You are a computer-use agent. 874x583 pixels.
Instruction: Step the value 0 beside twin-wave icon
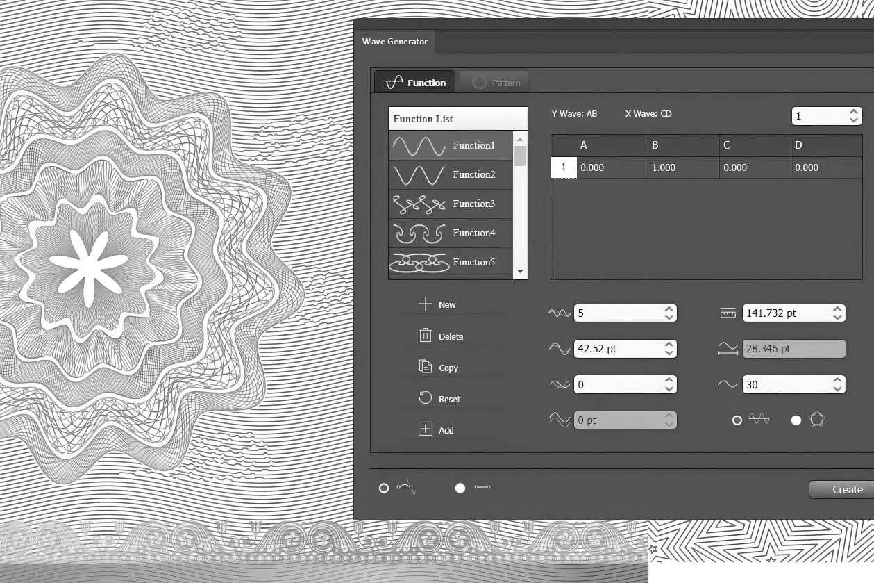pyautogui.click(x=669, y=384)
